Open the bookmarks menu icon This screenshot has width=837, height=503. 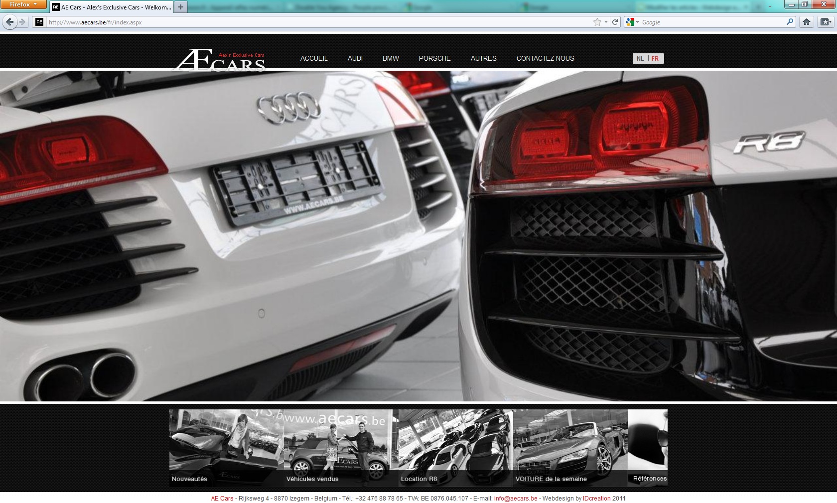[x=825, y=22]
